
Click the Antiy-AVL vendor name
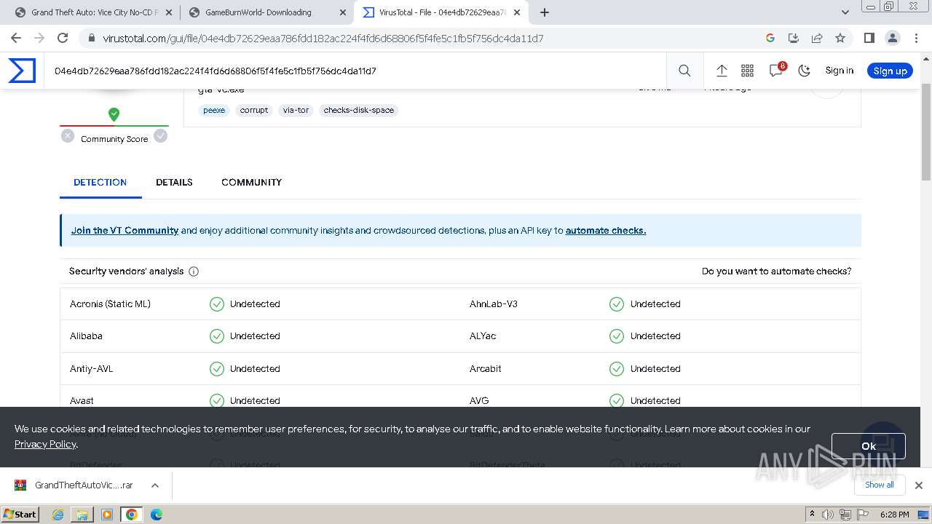pos(91,368)
